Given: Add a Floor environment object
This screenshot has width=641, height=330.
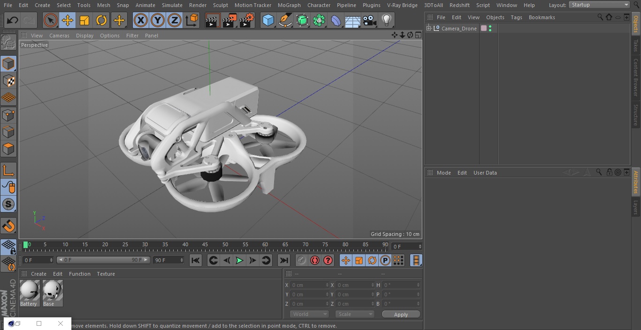Looking at the screenshot, I should click(x=353, y=20).
